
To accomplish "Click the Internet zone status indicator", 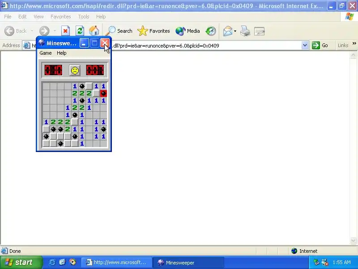I will [x=304, y=251].
